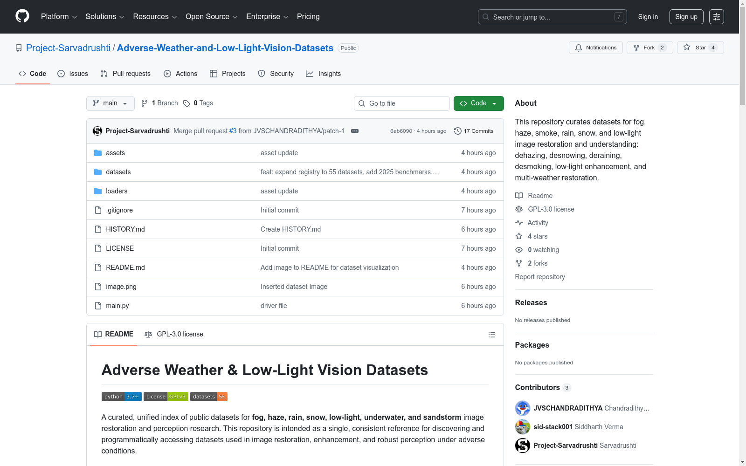View the 17 Commits history
This screenshot has height=466, width=746.
pyautogui.click(x=474, y=131)
